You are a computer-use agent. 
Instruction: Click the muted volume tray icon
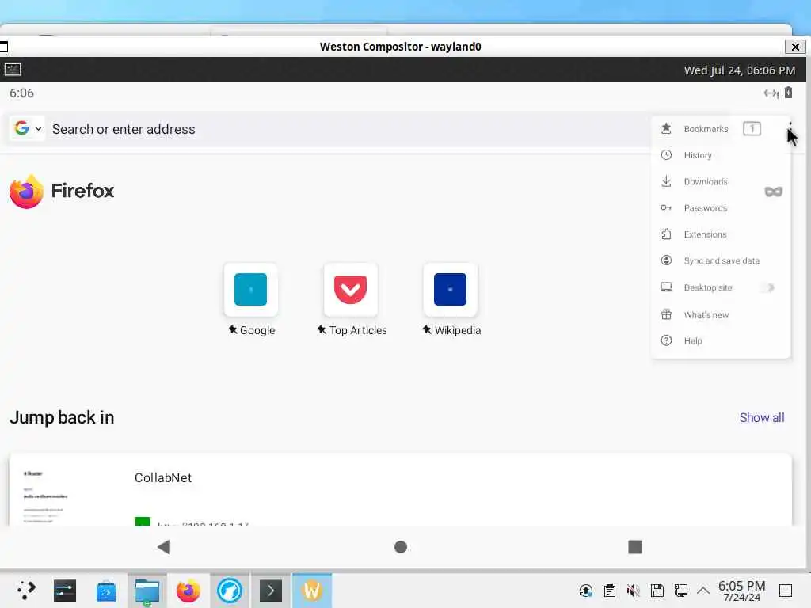pos(633,591)
